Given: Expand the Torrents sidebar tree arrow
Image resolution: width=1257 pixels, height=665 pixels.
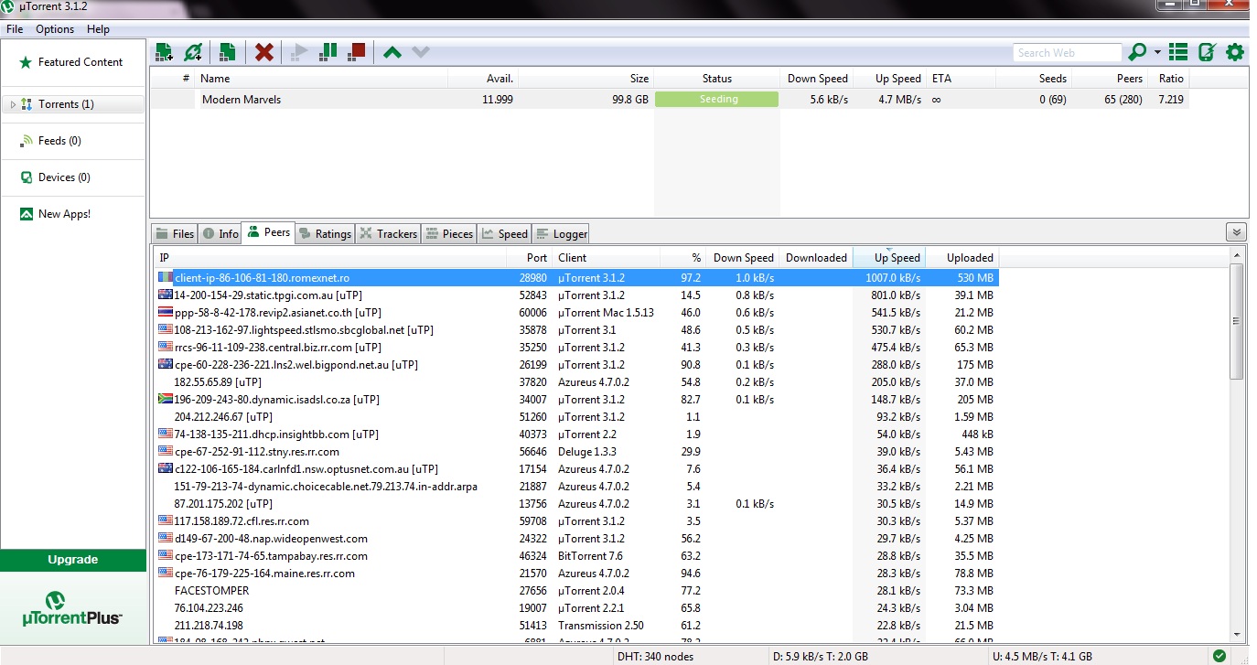Looking at the screenshot, I should tap(13, 104).
